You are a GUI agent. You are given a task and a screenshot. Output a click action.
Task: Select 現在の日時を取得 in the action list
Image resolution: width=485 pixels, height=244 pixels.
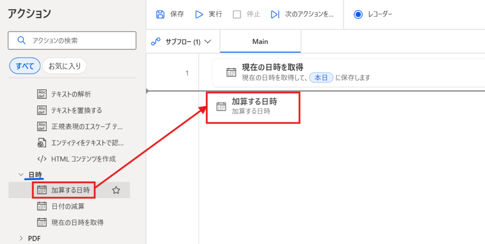(77, 222)
